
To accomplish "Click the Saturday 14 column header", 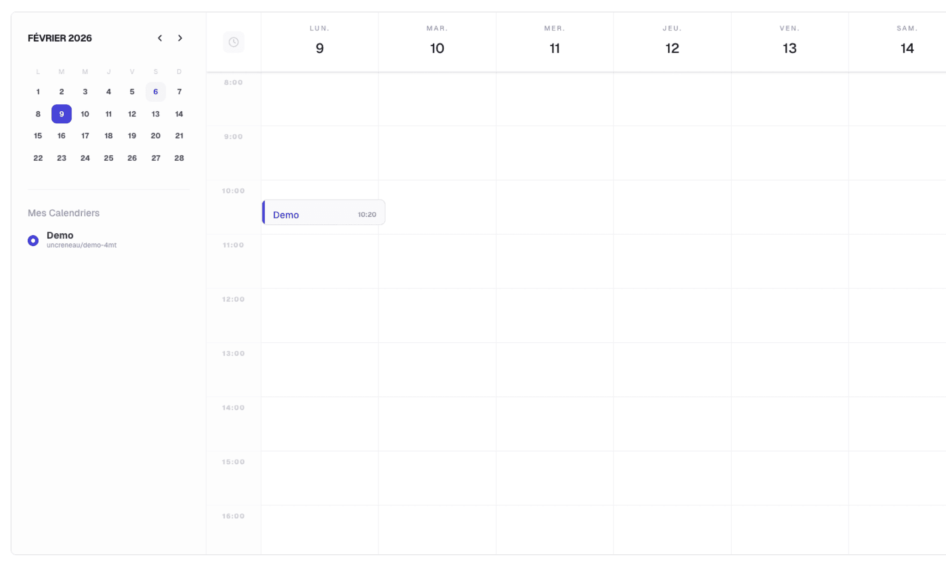I will point(907,42).
